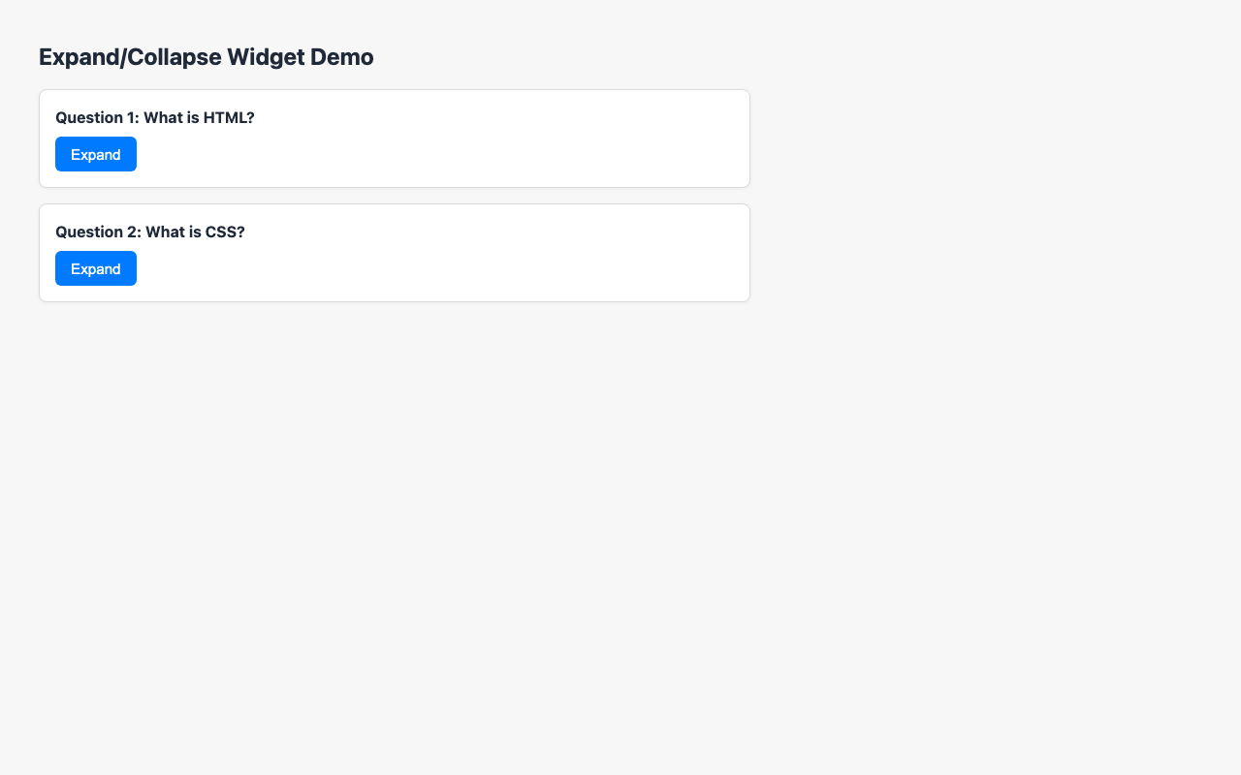This screenshot has height=775, width=1241.
Task: Click the Question 2 card
Action: pos(436,253)
